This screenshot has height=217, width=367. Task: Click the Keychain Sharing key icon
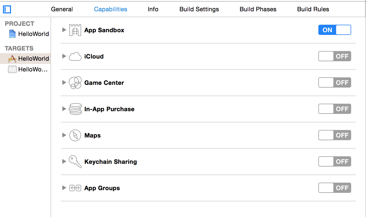(x=75, y=162)
